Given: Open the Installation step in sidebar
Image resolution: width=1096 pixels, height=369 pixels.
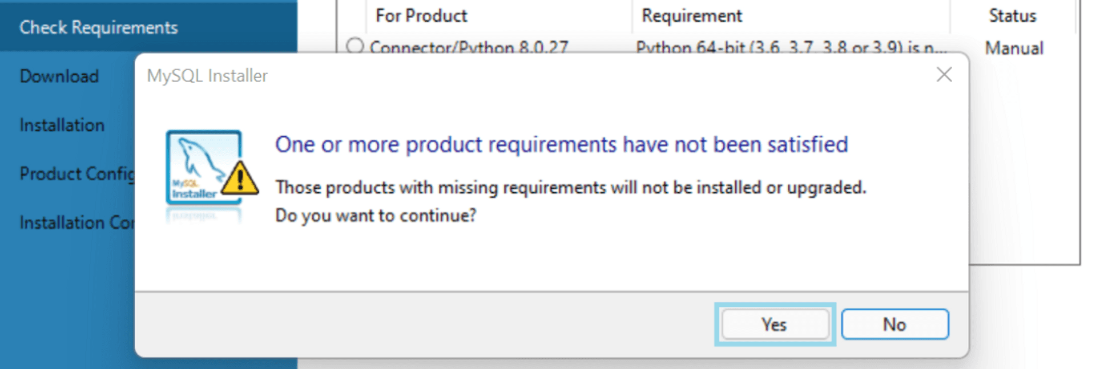Looking at the screenshot, I should [x=62, y=125].
